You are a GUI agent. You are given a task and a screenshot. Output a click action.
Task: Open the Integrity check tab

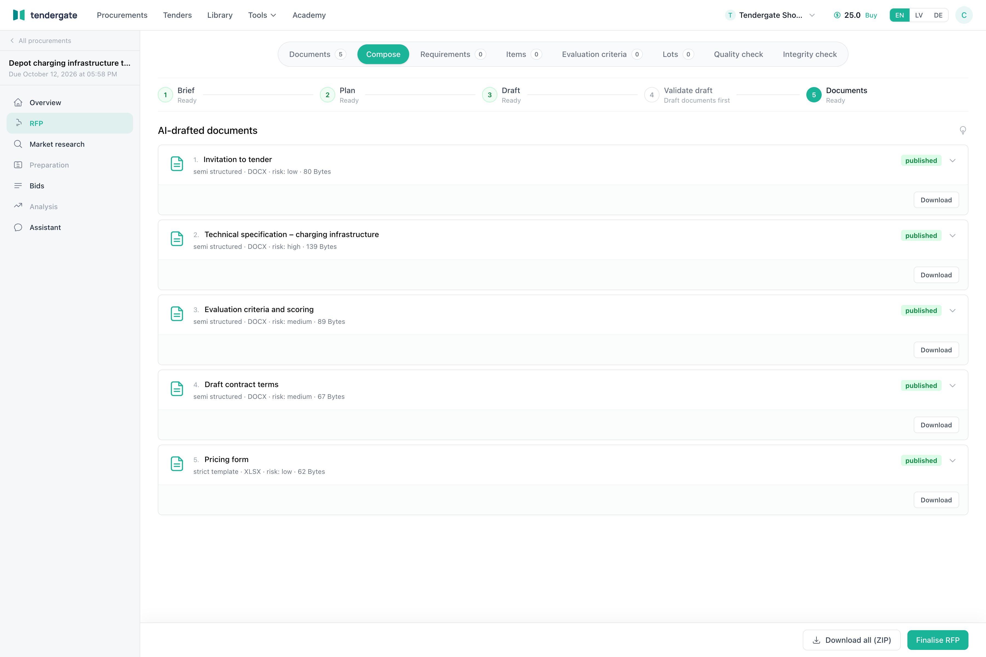pyautogui.click(x=810, y=54)
